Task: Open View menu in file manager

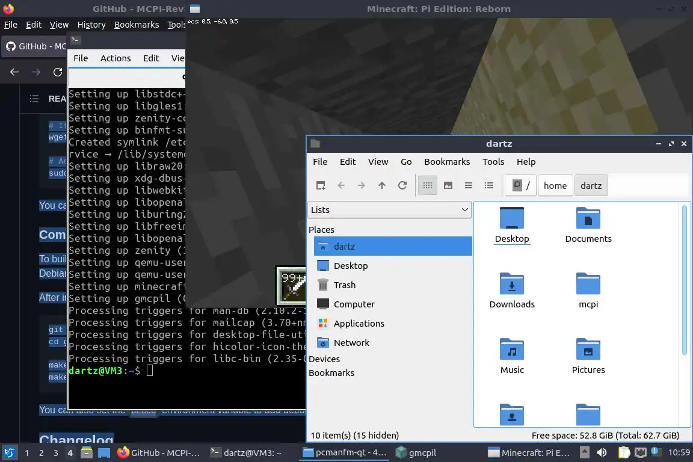Action: point(378,161)
